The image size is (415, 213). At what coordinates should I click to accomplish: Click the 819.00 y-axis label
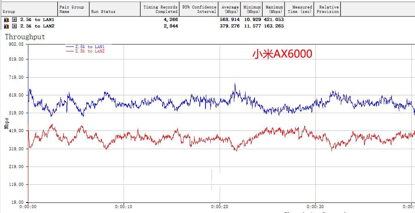pyautogui.click(x=16, y=59)
